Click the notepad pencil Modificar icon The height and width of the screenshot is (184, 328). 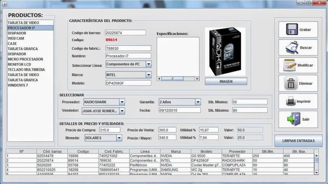[x=290, y=65]
